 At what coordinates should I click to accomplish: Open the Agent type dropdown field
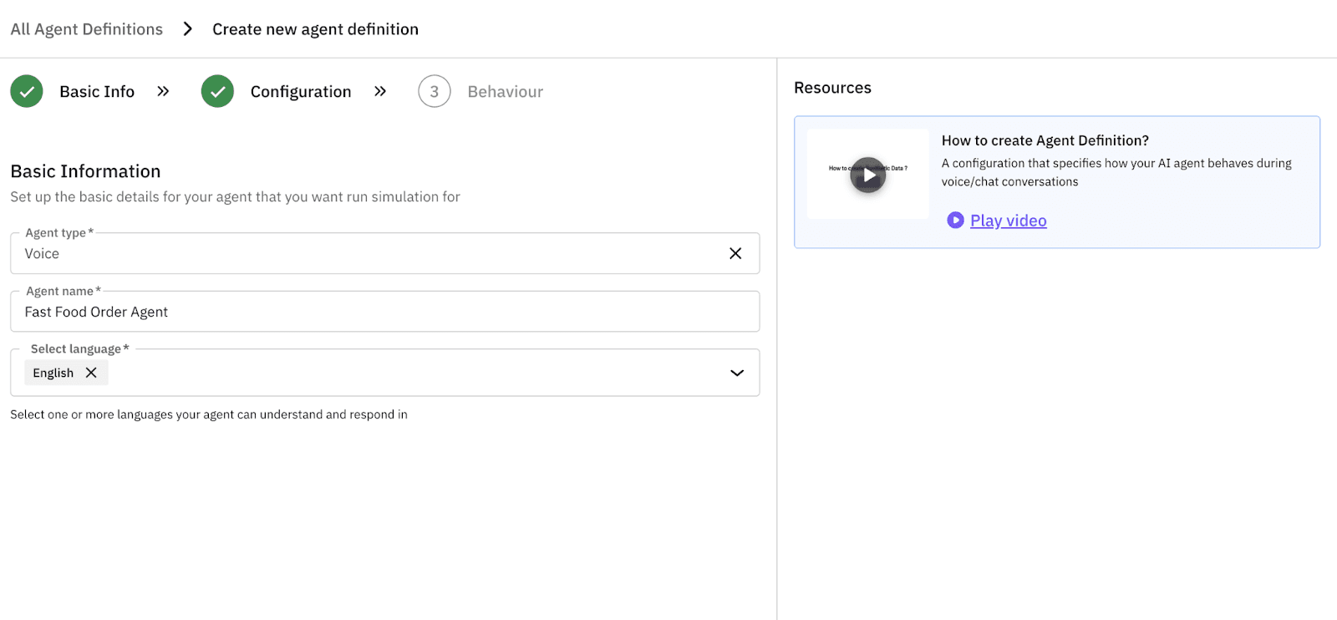pyautogui.click(x=368, y=253)
